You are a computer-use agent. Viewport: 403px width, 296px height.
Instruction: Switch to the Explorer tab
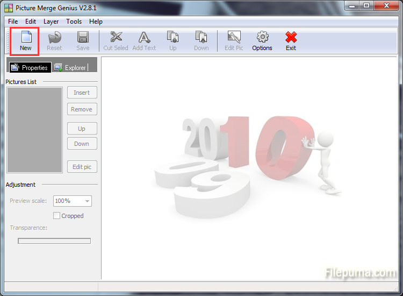[70, 68]
